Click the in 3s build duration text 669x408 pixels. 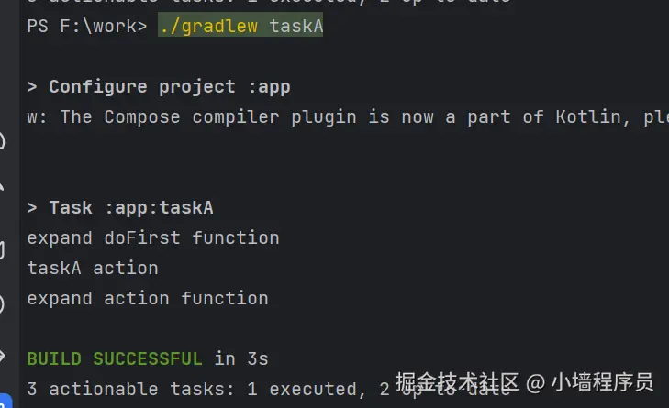[240, 358]
